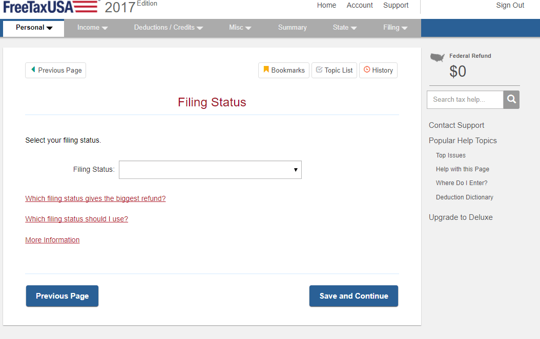This screenshot has width=540, height=339.
Task: Go back using top Previous Page arrow
Action: [55, 70]
